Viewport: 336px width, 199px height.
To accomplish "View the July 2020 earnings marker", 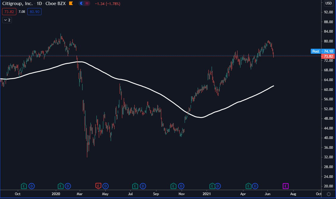I will point(135,186).
